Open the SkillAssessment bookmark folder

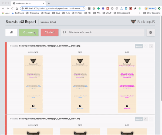point(122,13)
